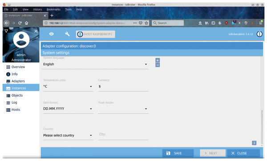The width and height of the screenshot is (267, 161).
Task: Toggle the sidebars toolbar icon
Action: (x=213, y=23)
